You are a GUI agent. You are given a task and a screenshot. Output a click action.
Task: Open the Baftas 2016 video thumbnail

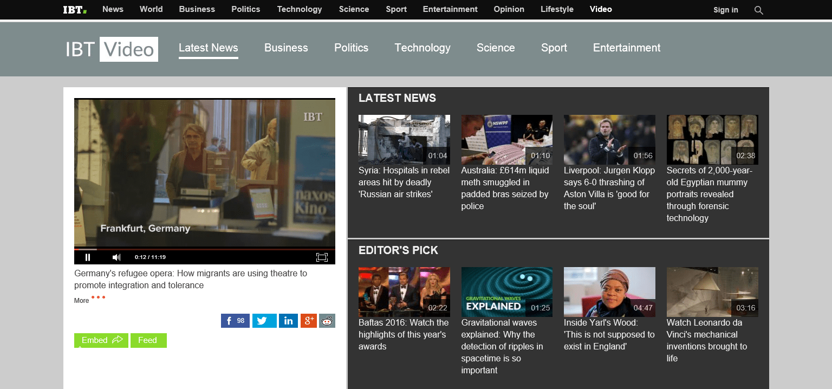pos(404,292)
